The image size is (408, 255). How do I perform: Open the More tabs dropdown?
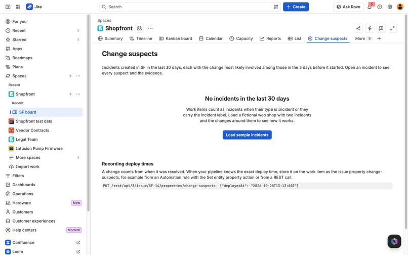pyautogui.click(x=363, y=38)
